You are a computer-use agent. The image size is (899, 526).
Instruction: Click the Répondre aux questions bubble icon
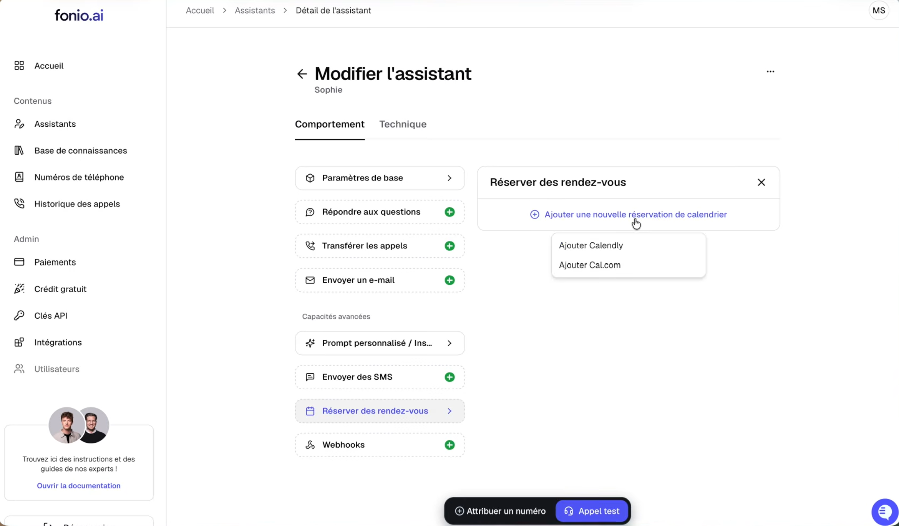coord(310,212)
